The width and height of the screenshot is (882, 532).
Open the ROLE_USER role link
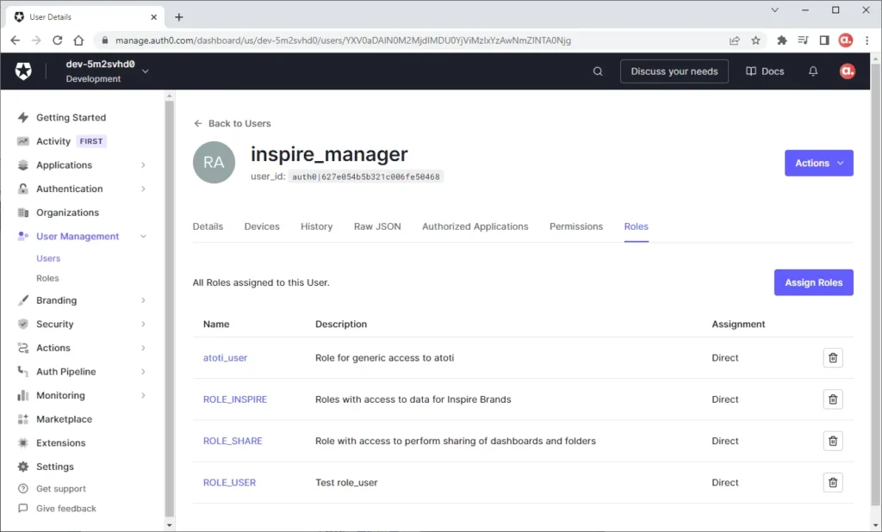[x=229, y=483]
